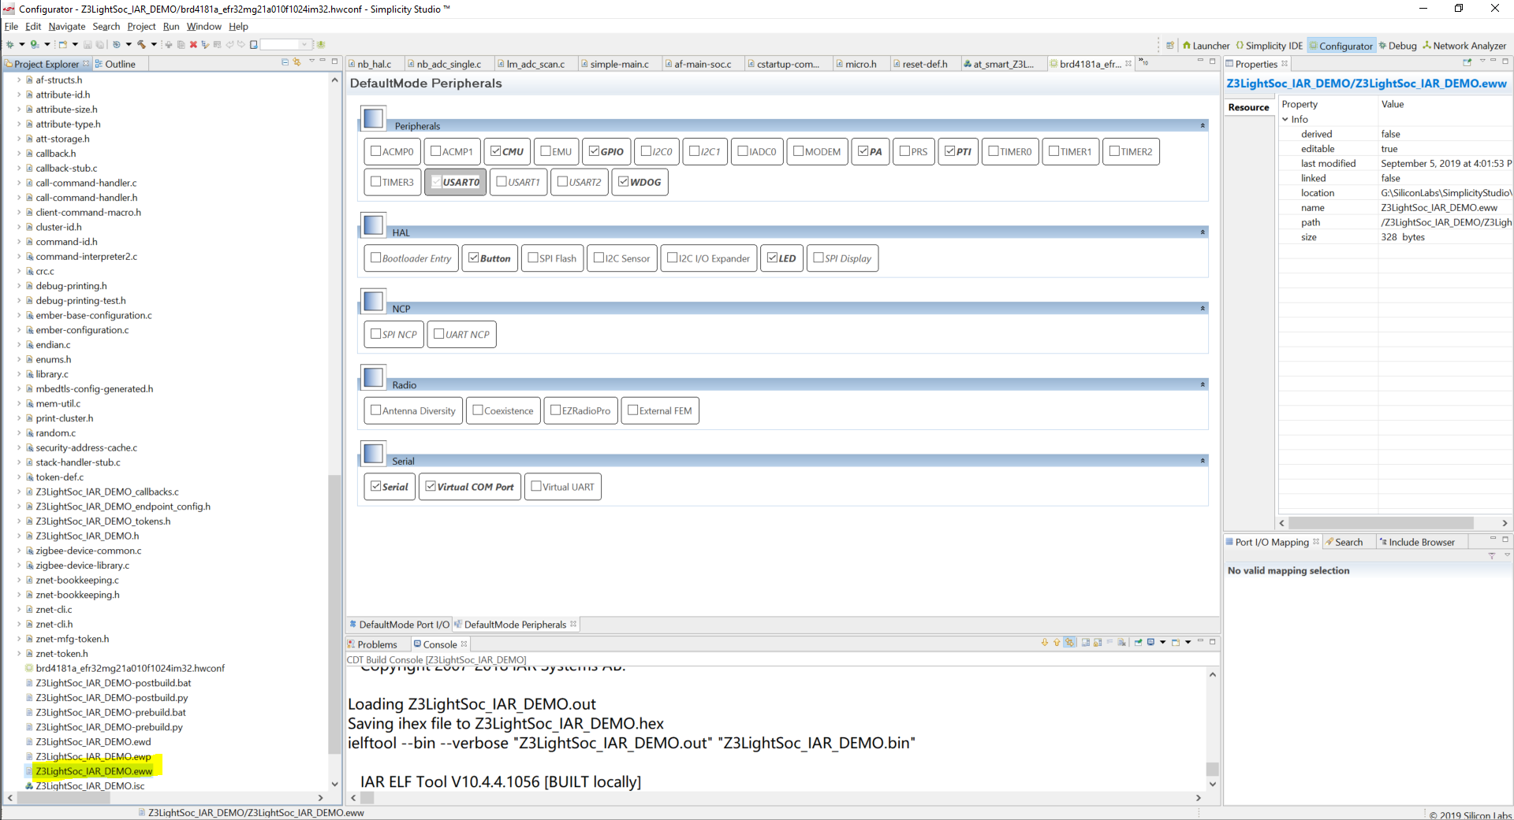Build the project with the hammer icon

pyautogui.click(x=144, y=45)
